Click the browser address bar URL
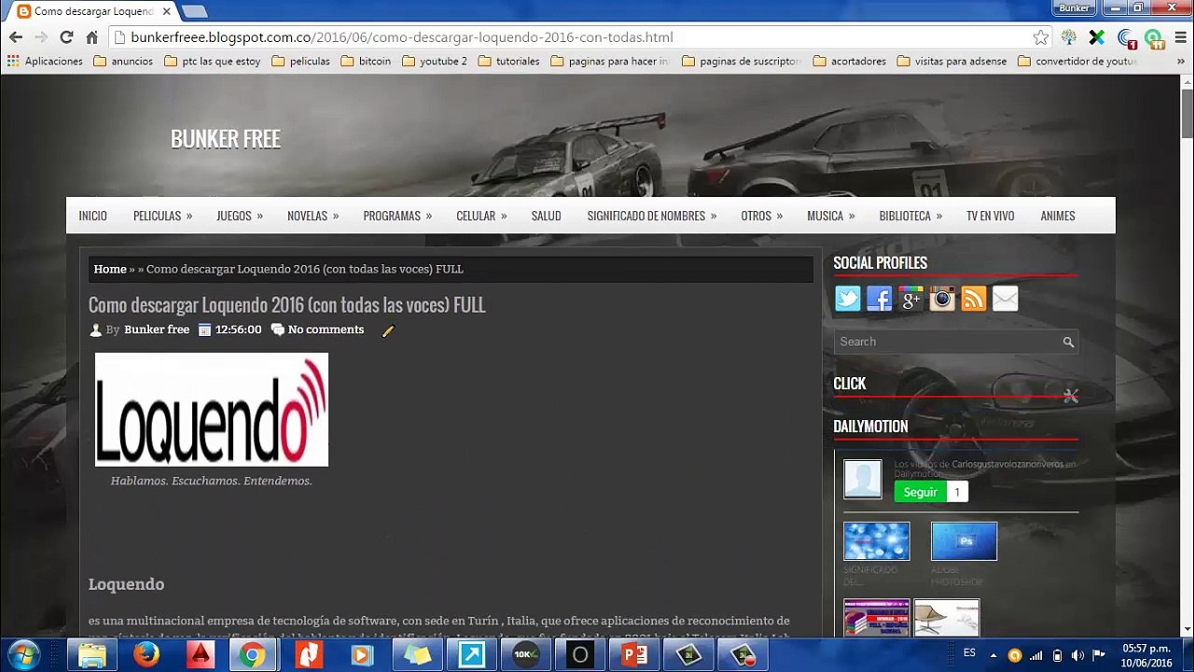Image resolution: width=1194 pixels, height=672 pixels. (402, 37)
